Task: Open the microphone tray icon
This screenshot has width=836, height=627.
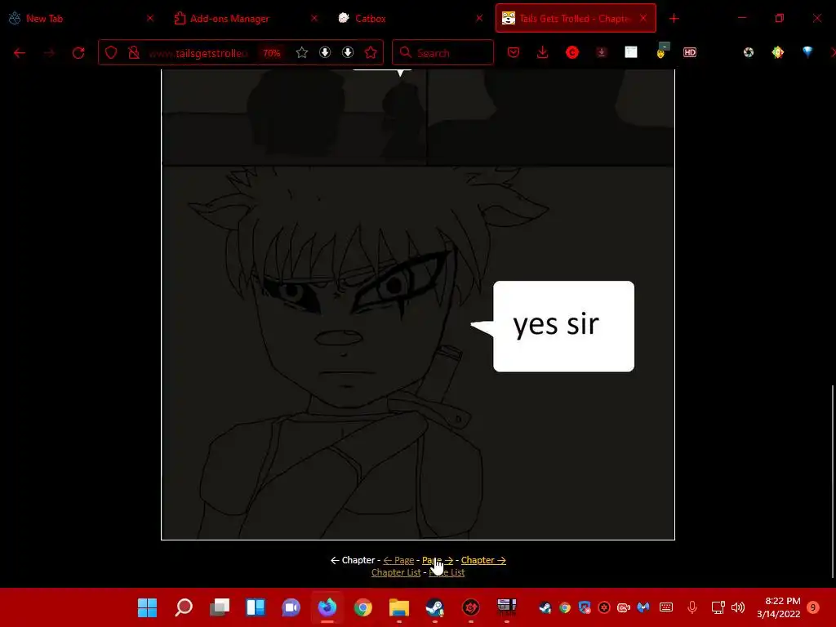Action: tap(692, 607)
